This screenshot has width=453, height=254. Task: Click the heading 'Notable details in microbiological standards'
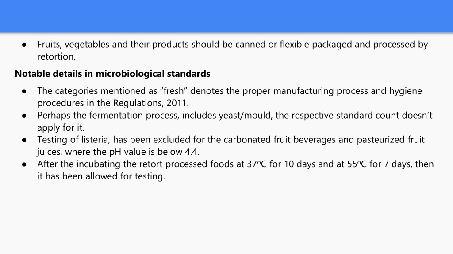point(112,74)
